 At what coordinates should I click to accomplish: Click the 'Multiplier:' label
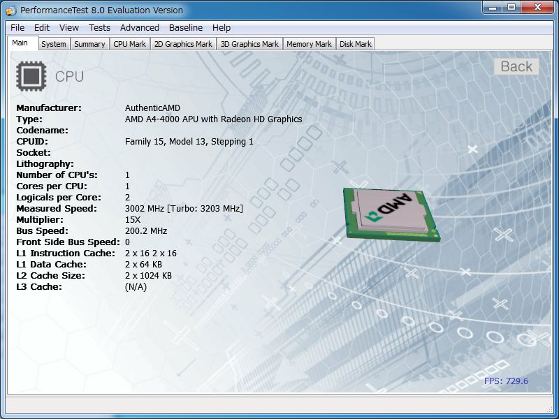tap(40, 220)
